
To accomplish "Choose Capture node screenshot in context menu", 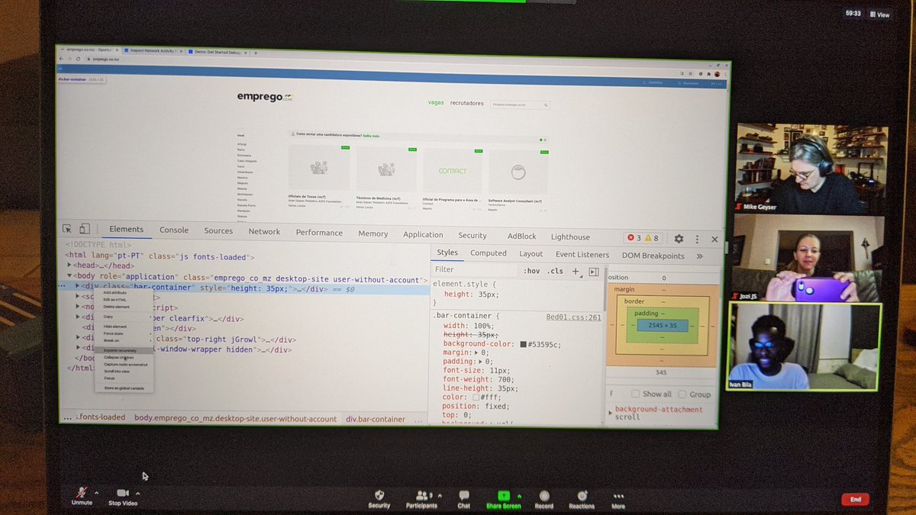I will coord(126,364).
